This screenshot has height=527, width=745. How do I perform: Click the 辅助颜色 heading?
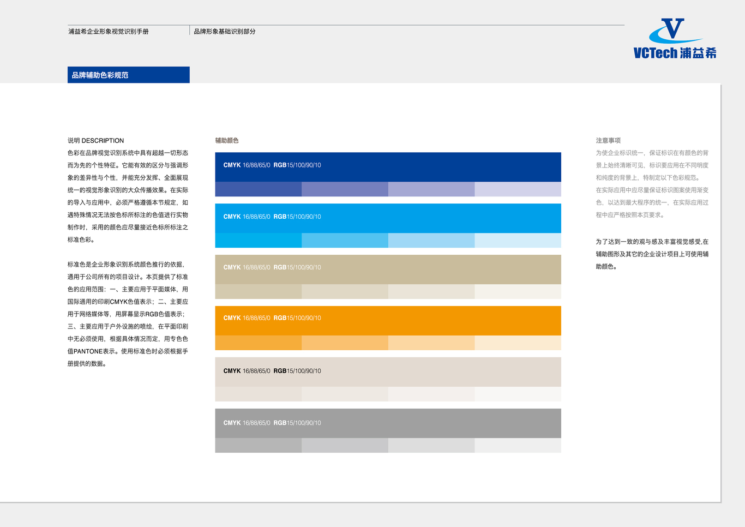click(227, 141)
